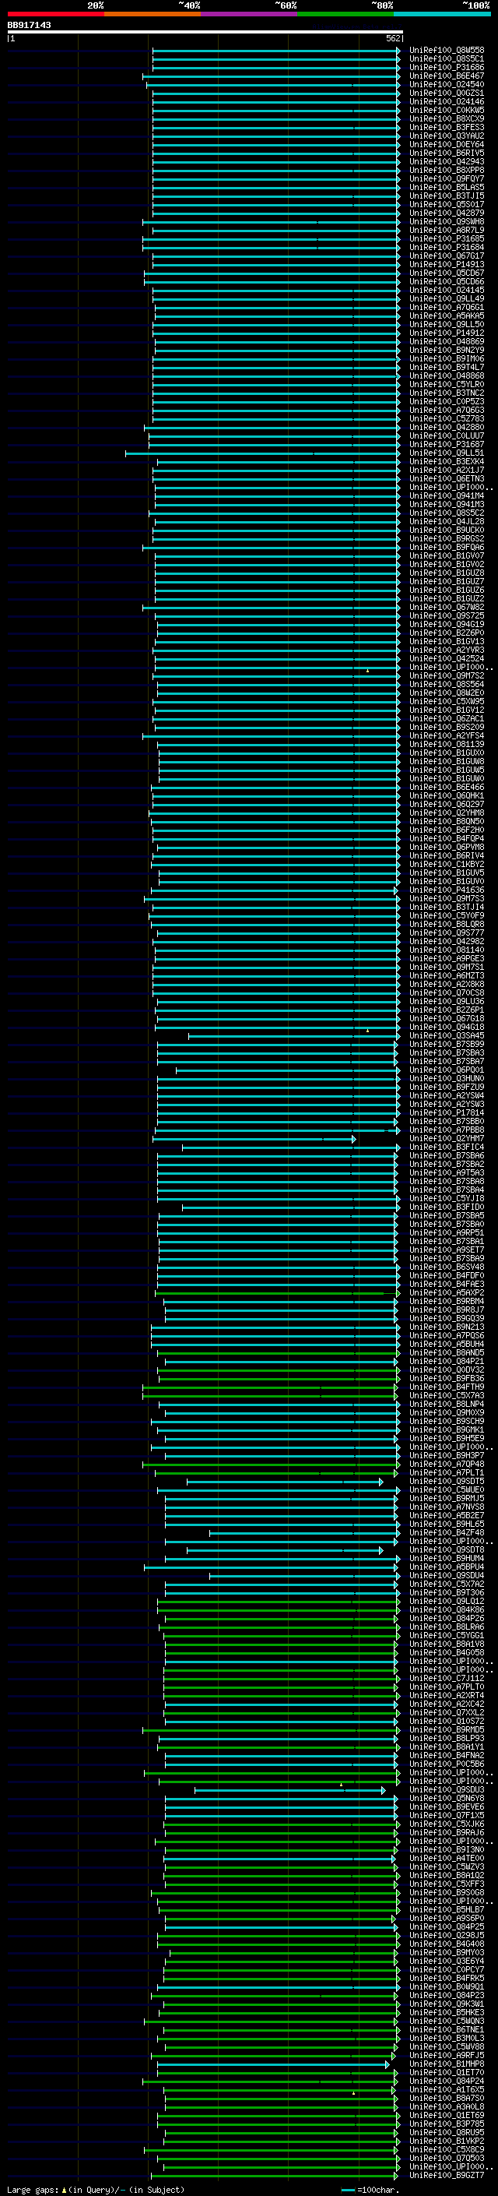498x2196 pixels.
Task: Open hit UniRef100_O24540
Action: [x=447, y=84]
